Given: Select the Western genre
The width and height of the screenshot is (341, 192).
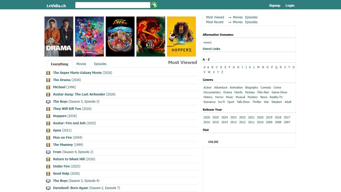Looking at the screenshot, I should tap(277, 102).
